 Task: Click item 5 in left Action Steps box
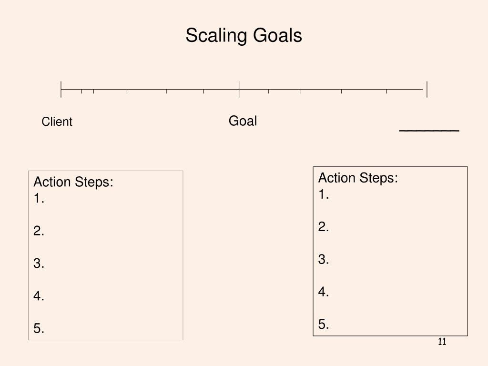[39, 328]
